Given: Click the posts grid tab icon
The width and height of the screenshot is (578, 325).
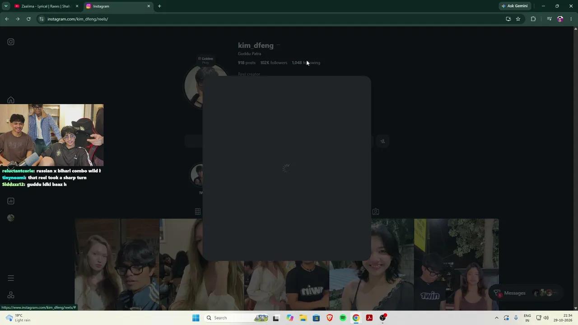Looking at the screenshot, I should tap(198, 211).
